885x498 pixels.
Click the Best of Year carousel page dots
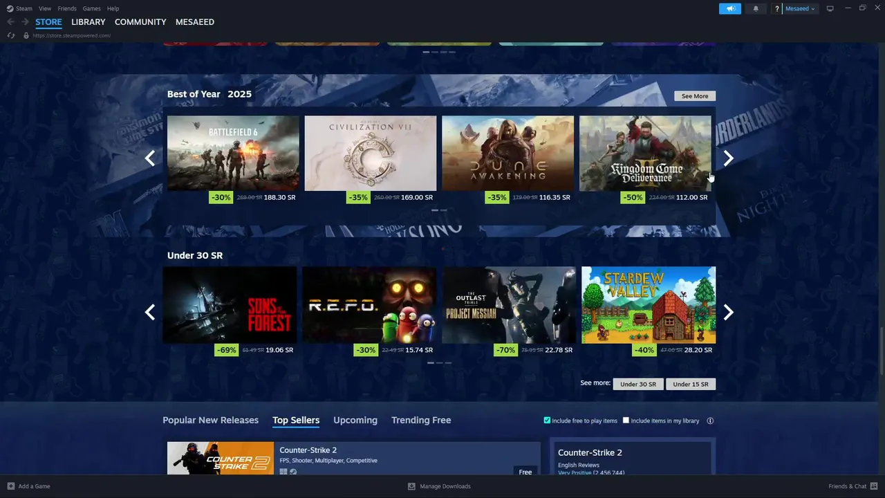click(x=439, y=210)
